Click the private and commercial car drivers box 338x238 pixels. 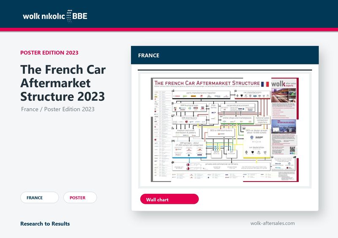click(x=221, y=167)
